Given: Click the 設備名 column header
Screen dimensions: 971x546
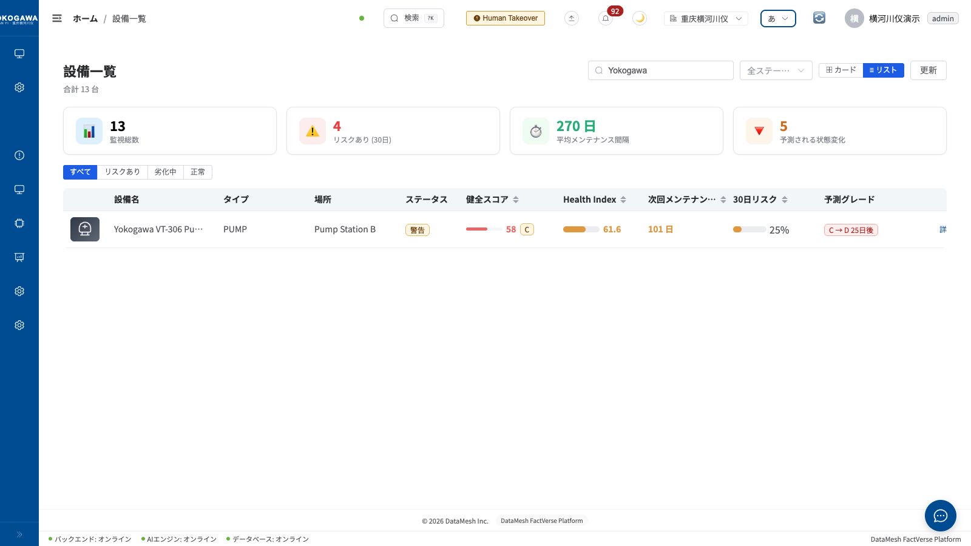Looking at the screenshot, I should pyautogui.click(x=126, y=200).
